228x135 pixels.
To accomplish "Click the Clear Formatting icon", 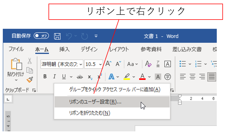I will pyautogui.click(x=148, y=64).
